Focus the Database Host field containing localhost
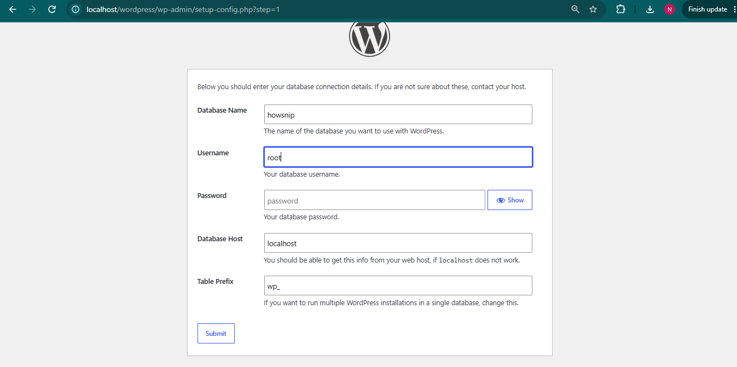This screenshot has width=737, height=367. 398,243
